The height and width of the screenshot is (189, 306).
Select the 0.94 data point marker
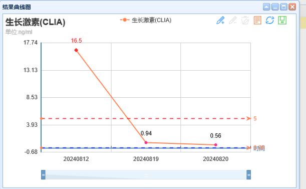146,142
